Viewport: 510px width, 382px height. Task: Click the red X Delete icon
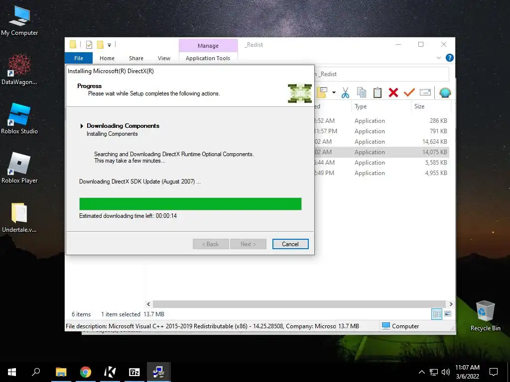pyautogui.click(x=393, y=93)
